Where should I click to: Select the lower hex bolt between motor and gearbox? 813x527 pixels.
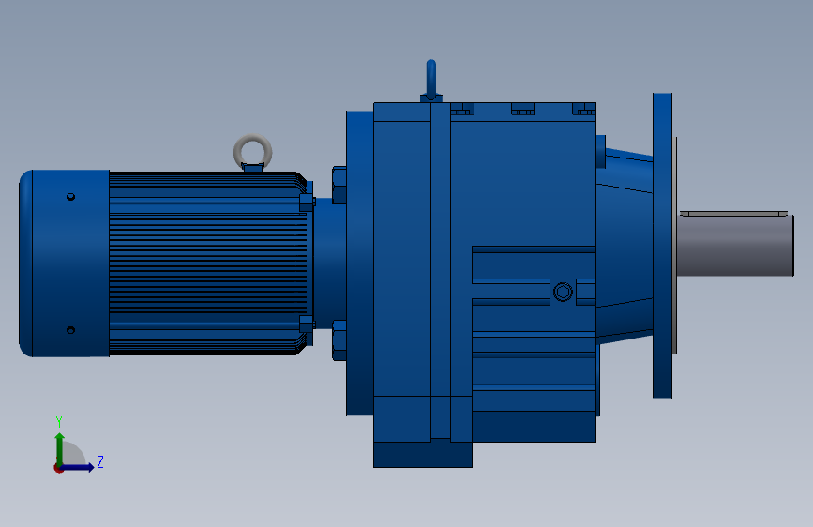(339, 340)
